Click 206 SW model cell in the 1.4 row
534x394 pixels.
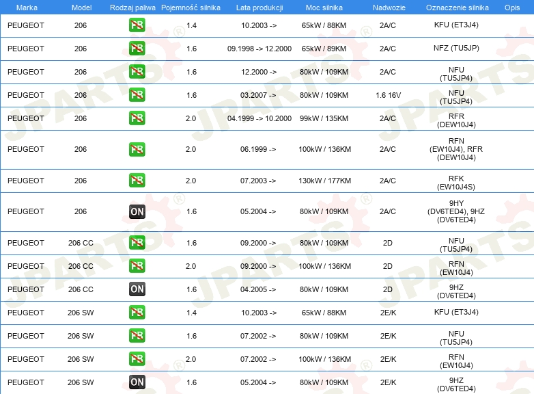81,313
